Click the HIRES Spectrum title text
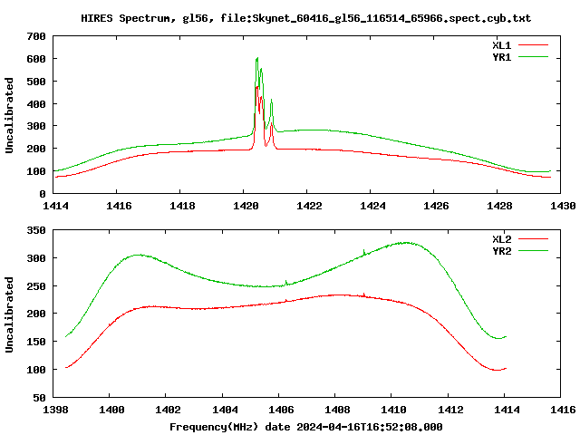The height and width of the screenshot is (435, 580). pyautogui.click(x=305, y=18)
